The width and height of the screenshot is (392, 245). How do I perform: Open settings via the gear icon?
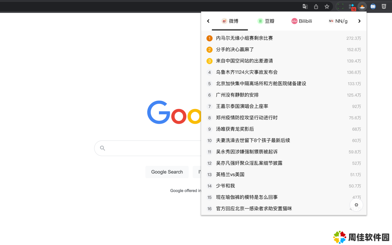pyautogui.click(x=356, y=205)
